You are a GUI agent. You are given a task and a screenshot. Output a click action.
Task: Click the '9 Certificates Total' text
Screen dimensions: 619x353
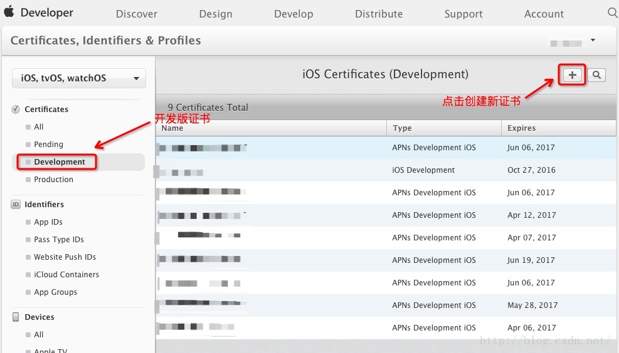208,107
